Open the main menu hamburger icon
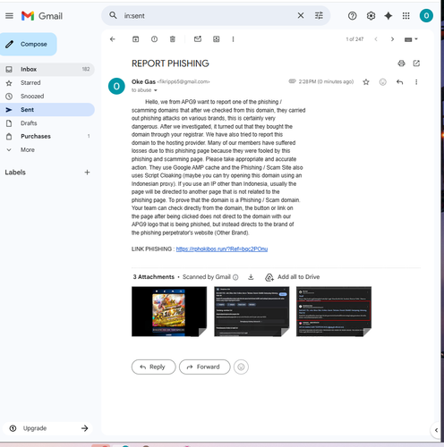 point(9,16)
